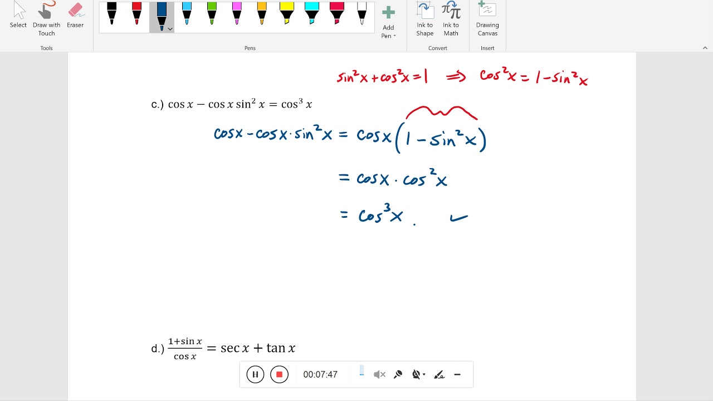
Task: Open the Add Pen dropdown
Action: 388,22
